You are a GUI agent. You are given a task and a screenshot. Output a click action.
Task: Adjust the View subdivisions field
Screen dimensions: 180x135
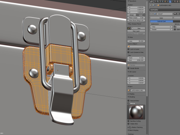click(x=161, y=27)
